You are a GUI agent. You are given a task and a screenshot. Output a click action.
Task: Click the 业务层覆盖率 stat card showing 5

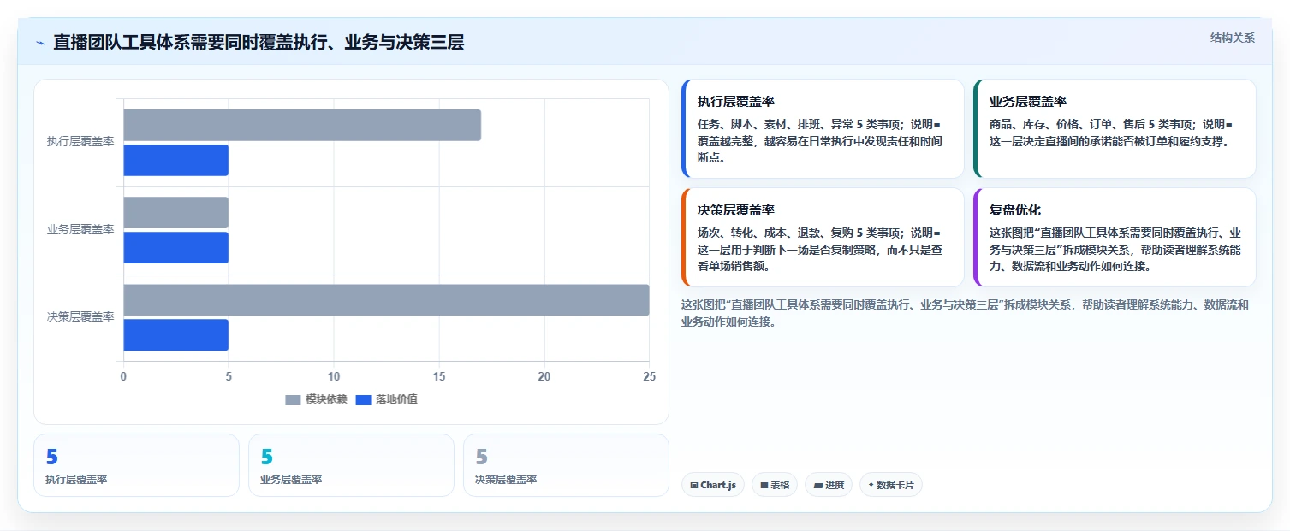point(351,465)
